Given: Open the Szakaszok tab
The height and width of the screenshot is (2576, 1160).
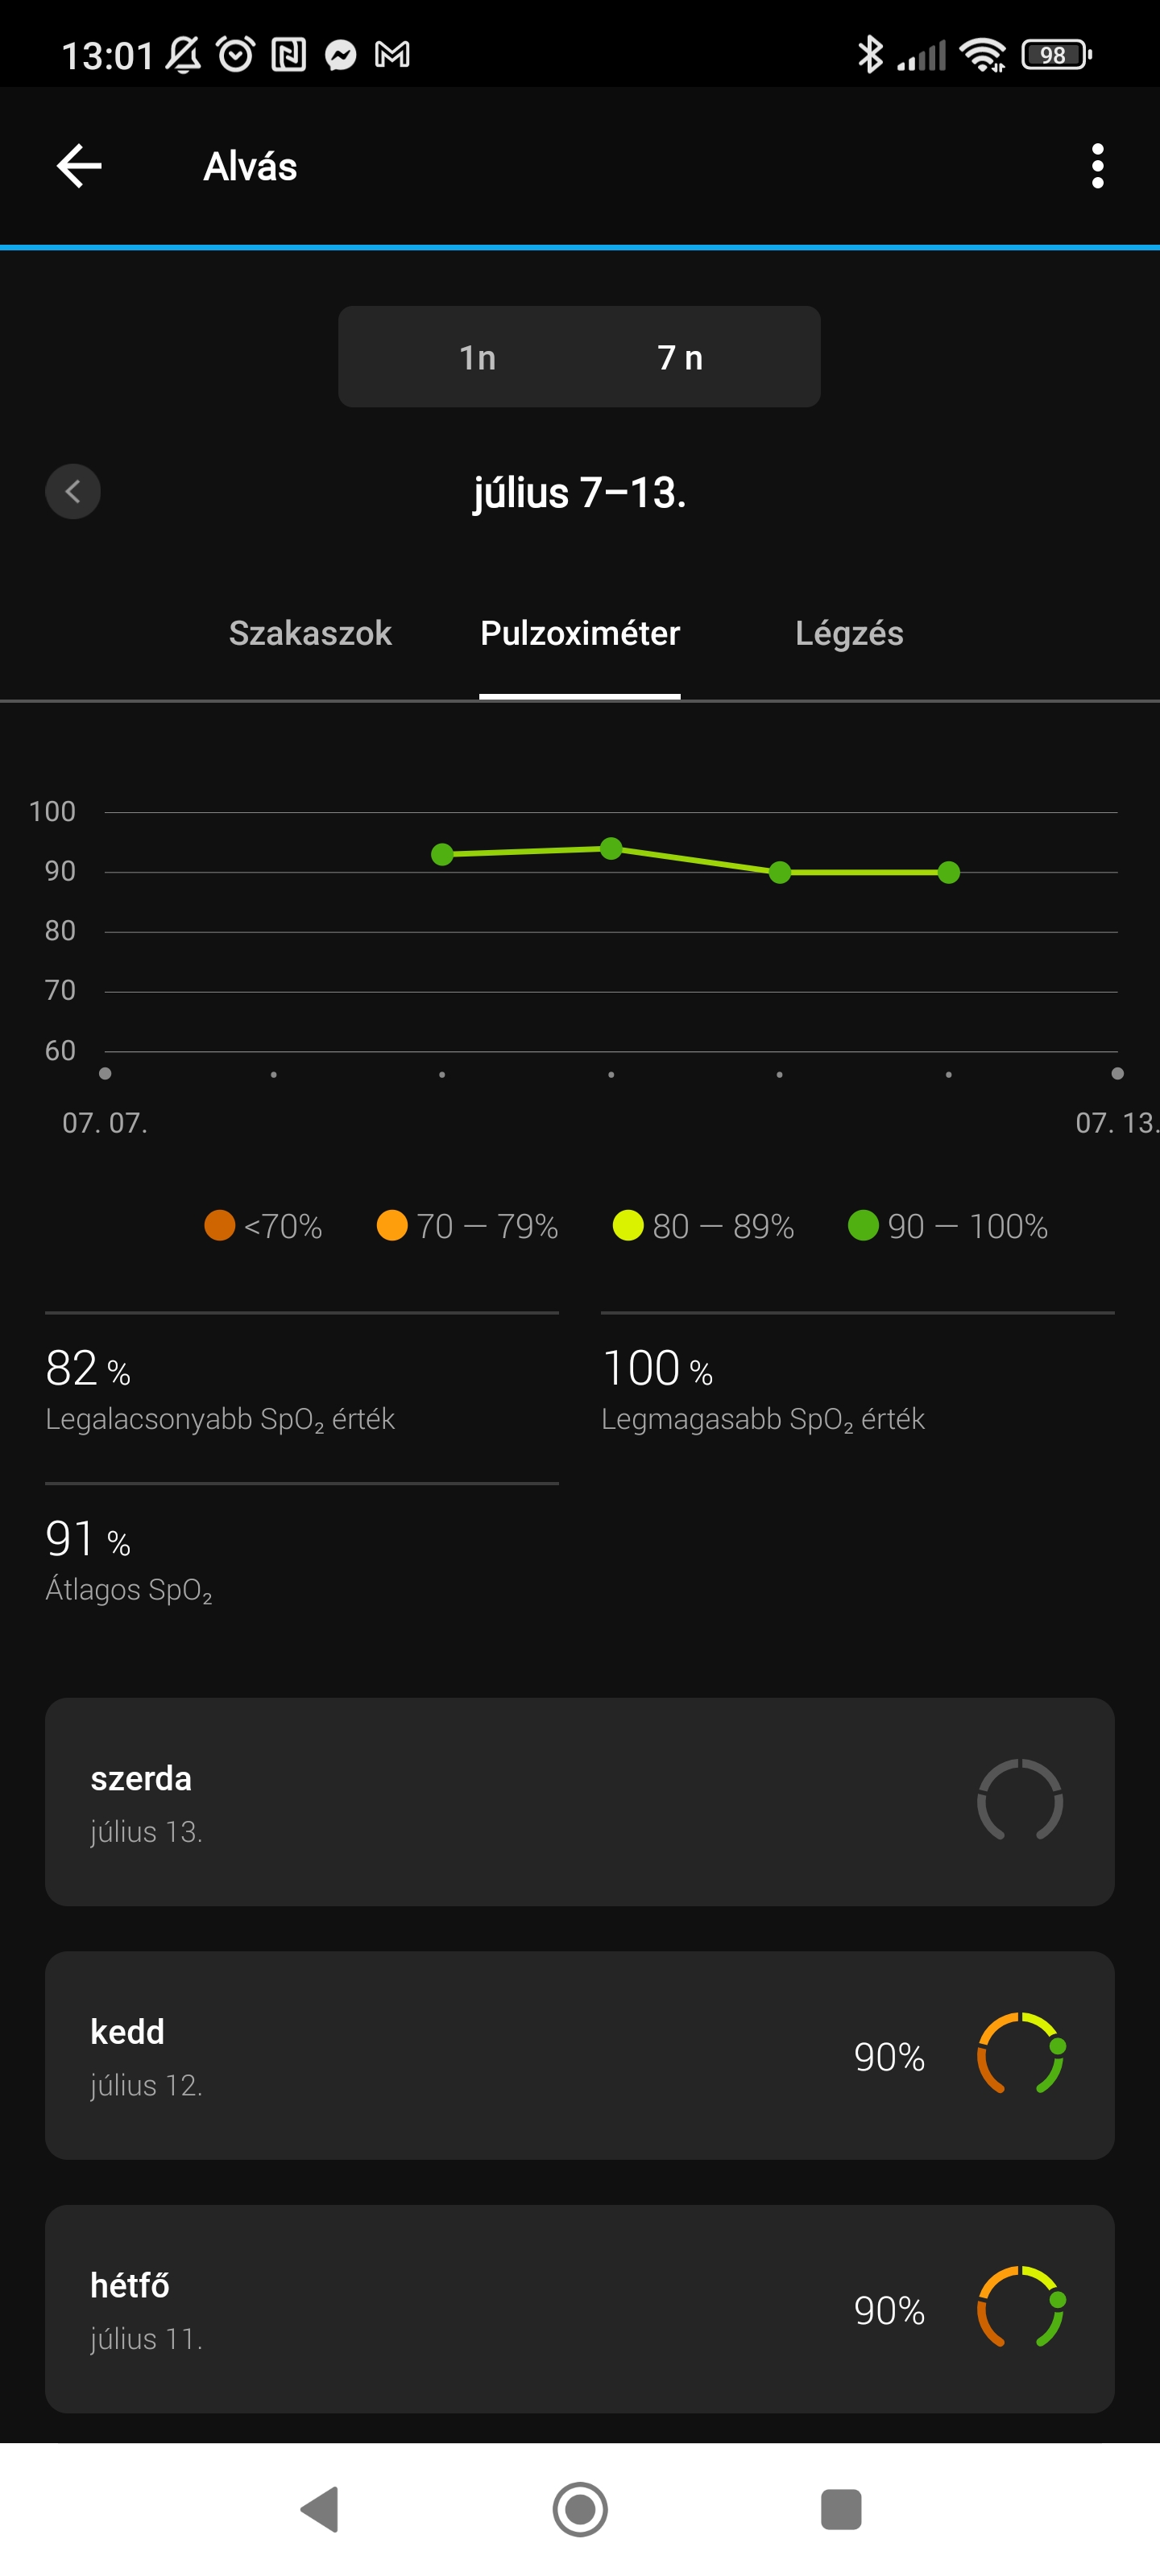Looking at the screenshot, I should click(310, 633).
